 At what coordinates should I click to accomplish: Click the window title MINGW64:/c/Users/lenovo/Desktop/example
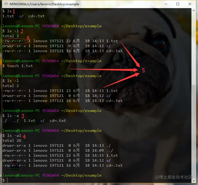(x=44, y=4)
